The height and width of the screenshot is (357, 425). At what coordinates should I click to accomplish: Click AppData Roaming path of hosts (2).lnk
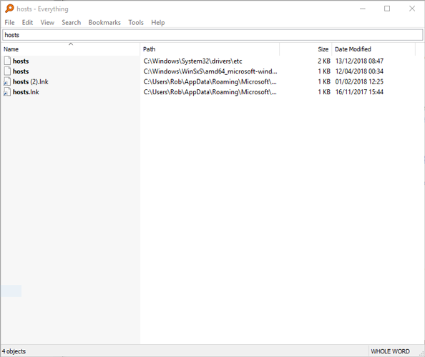tap(210, 81)
